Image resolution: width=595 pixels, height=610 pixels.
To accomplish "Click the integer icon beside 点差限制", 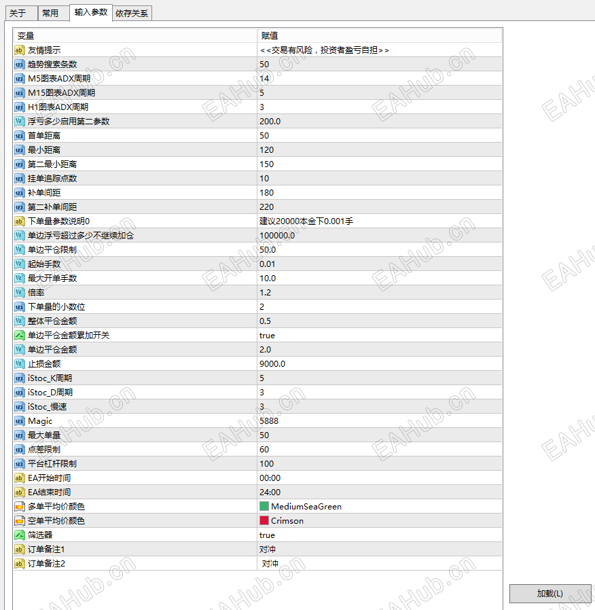I will click(x=20, y=450).
